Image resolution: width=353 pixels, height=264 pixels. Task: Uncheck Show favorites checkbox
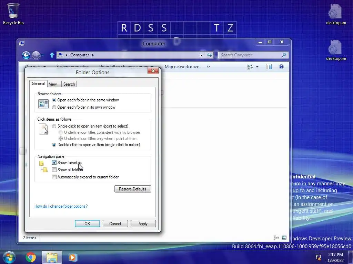pyautogui.click(x=54, y=163)
